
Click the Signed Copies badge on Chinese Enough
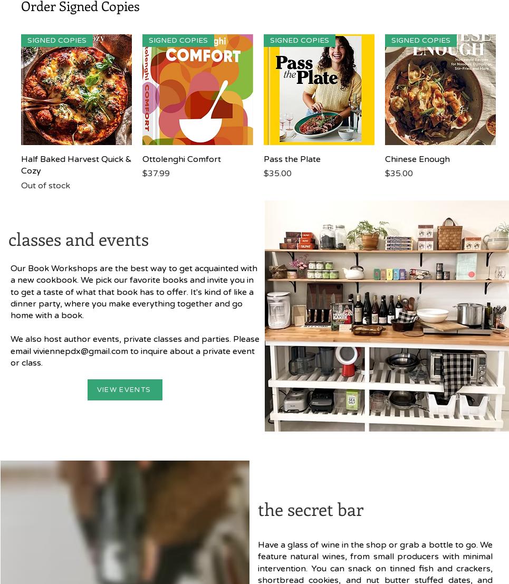(421, 40)
